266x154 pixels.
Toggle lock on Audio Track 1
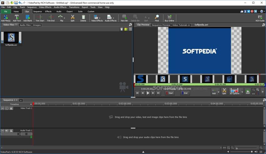(11, 131)
